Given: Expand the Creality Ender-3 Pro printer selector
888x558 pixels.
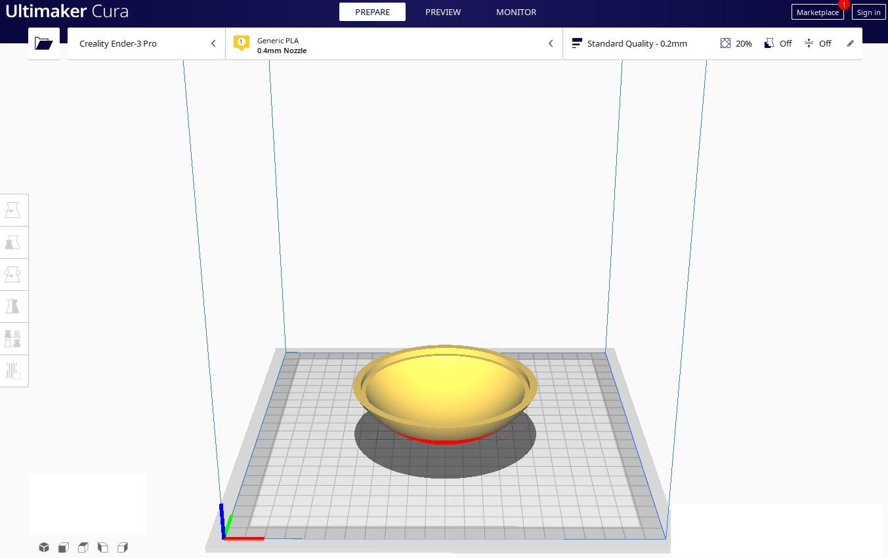Looking at the screenshot, I should click(x=146, y=43).
